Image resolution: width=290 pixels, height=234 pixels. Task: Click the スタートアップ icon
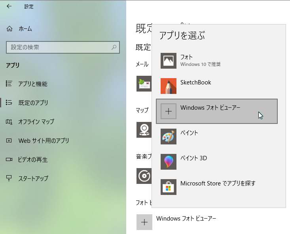point(9,178)
